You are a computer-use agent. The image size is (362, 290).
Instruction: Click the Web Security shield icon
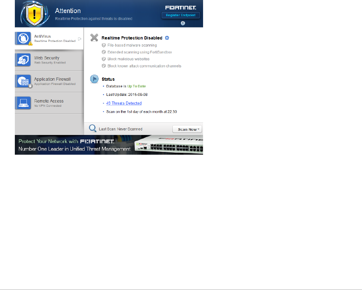[x=23, y=60]
